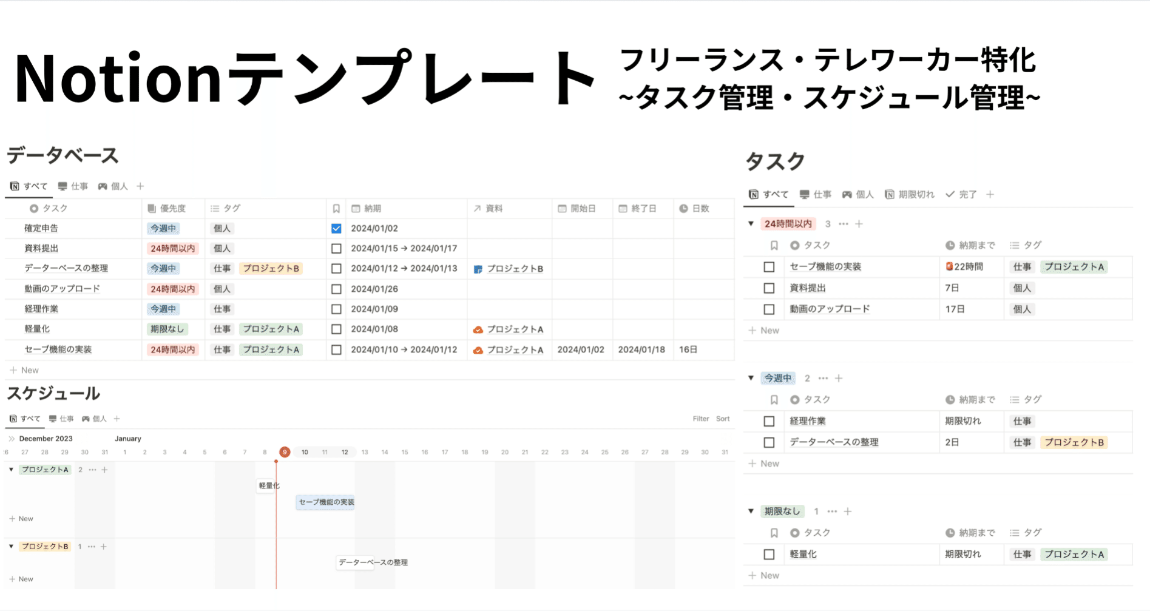This screenshot has height=611, width=1150.
Task: Mark セーブ機能の実装 complete in the タスク panel
Action: click(x=768, y=266)
